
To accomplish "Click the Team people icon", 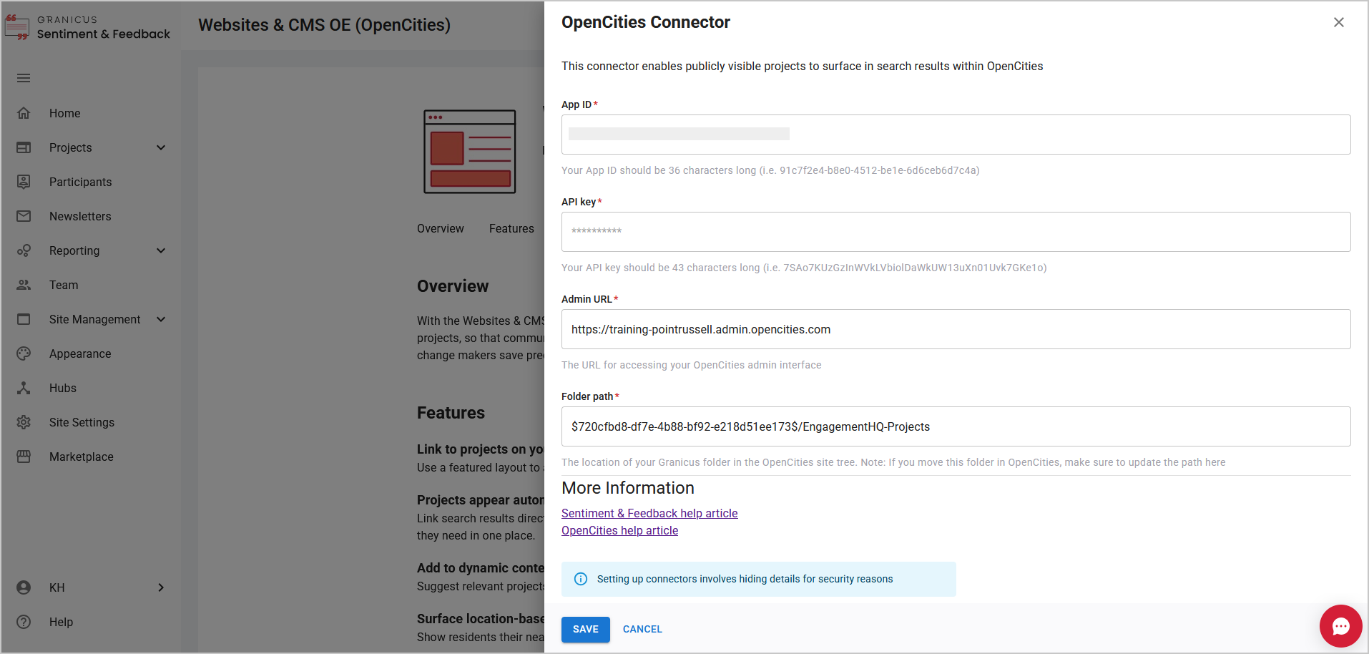I will pos(24,285).
